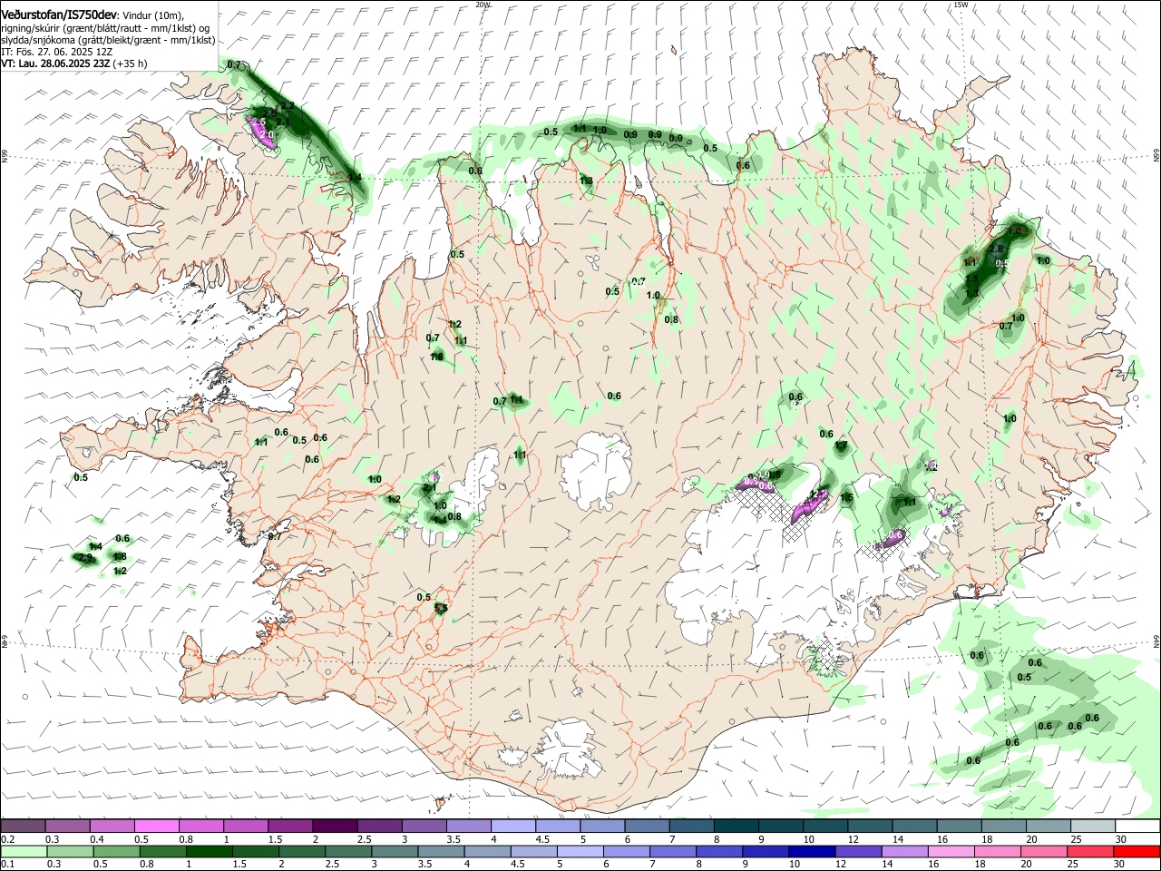
Task: Click the 'IT: Fös. 27. 06. 2025 12Z' line
Action: pyautogui.click(x=56, y=52)
